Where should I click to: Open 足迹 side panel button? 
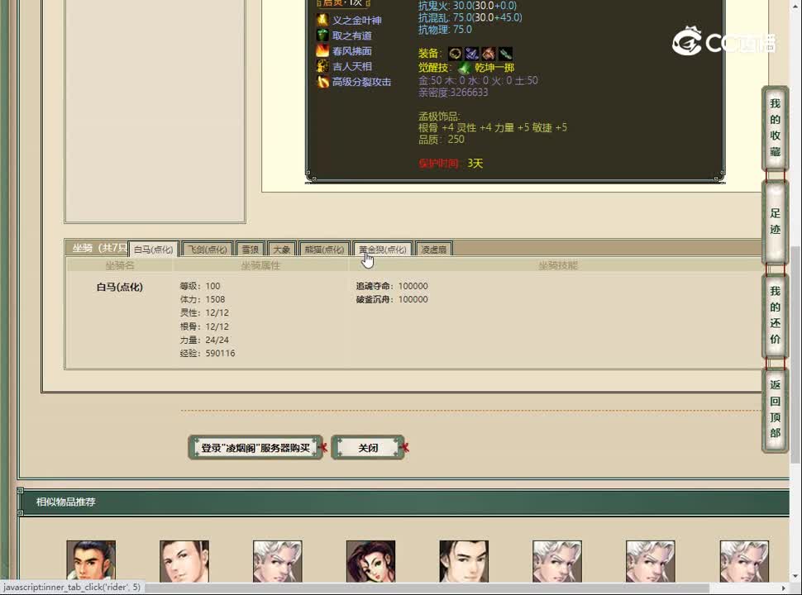(x=775, y=221)
